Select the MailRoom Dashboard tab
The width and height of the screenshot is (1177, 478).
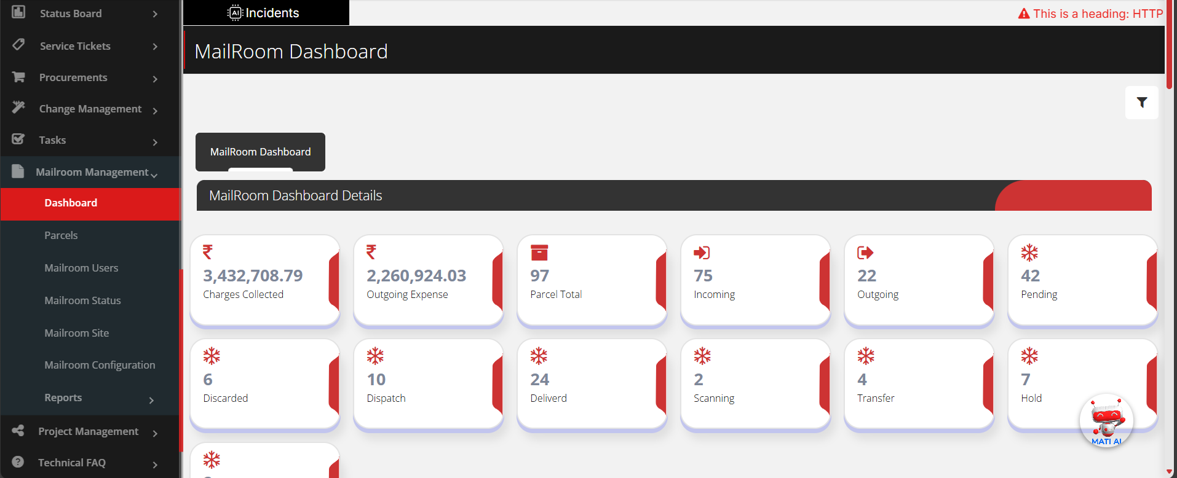pyautogui.click(x=260, y=152)
